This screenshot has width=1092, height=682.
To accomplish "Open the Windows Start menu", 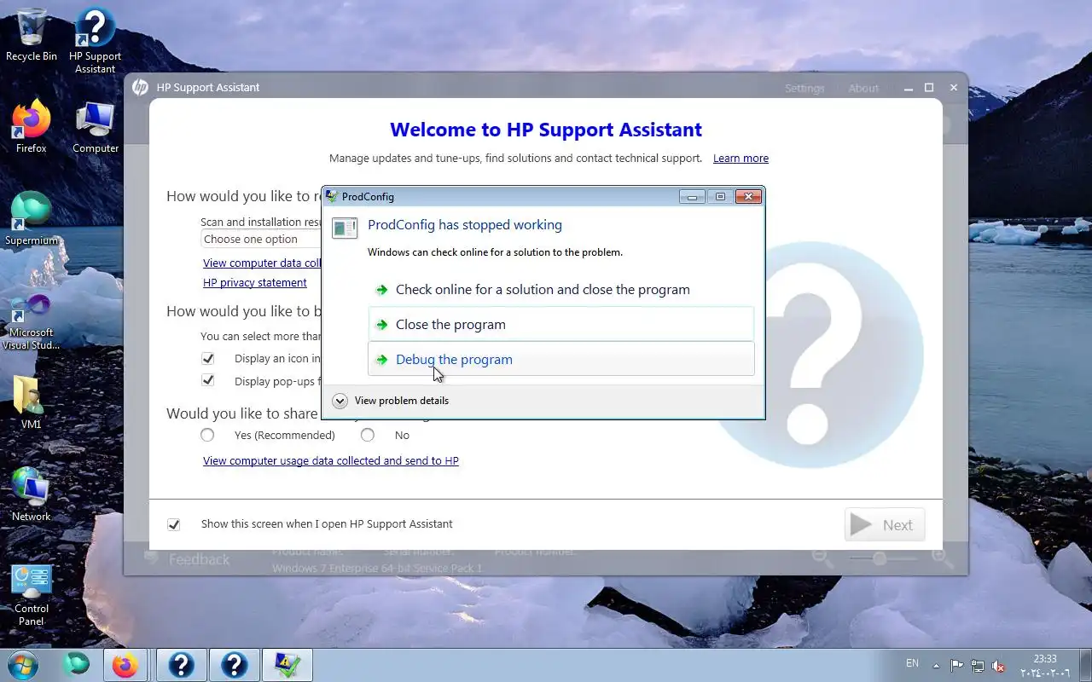I will [21, 665].
